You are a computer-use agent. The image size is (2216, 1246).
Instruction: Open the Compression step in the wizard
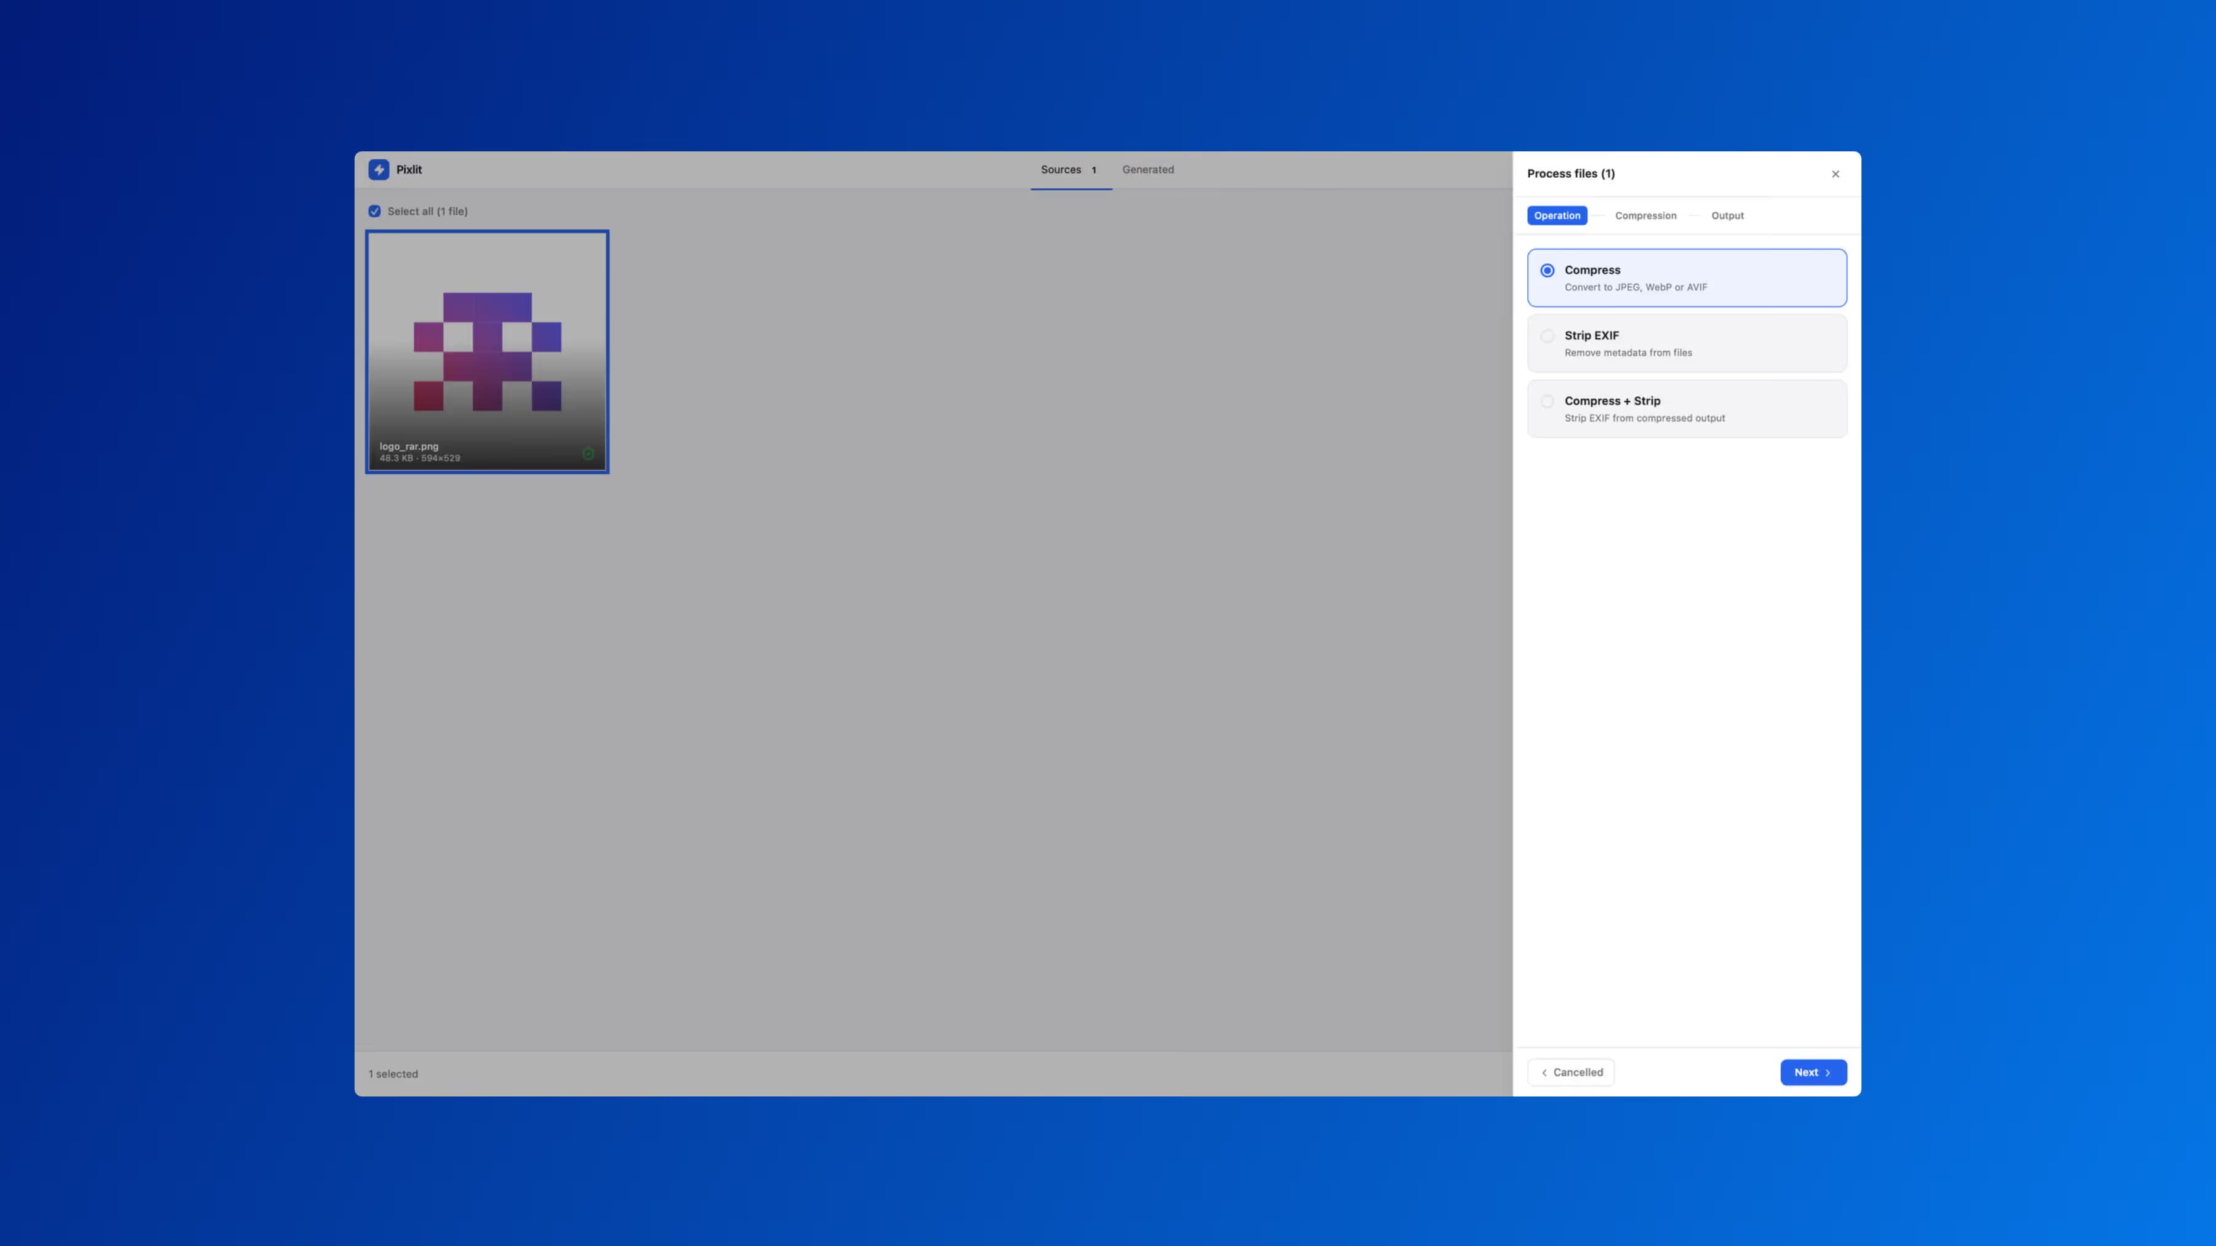tap(1645, 215)
